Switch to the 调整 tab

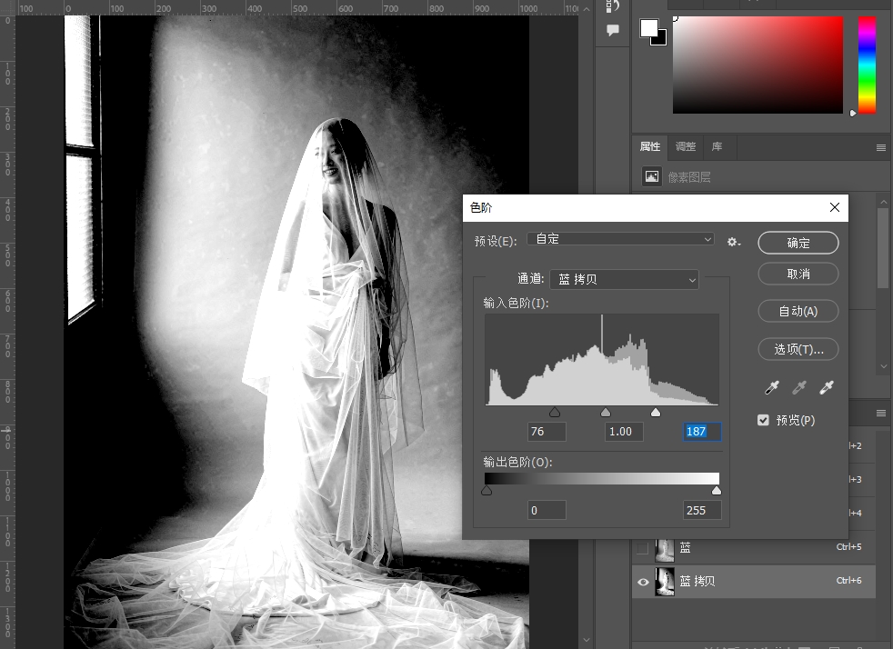(x=685, y=147)
